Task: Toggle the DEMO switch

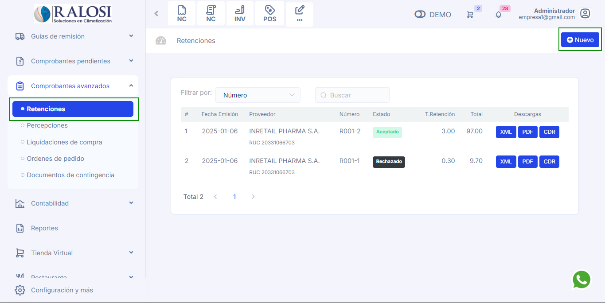Action: pos(420,15)
